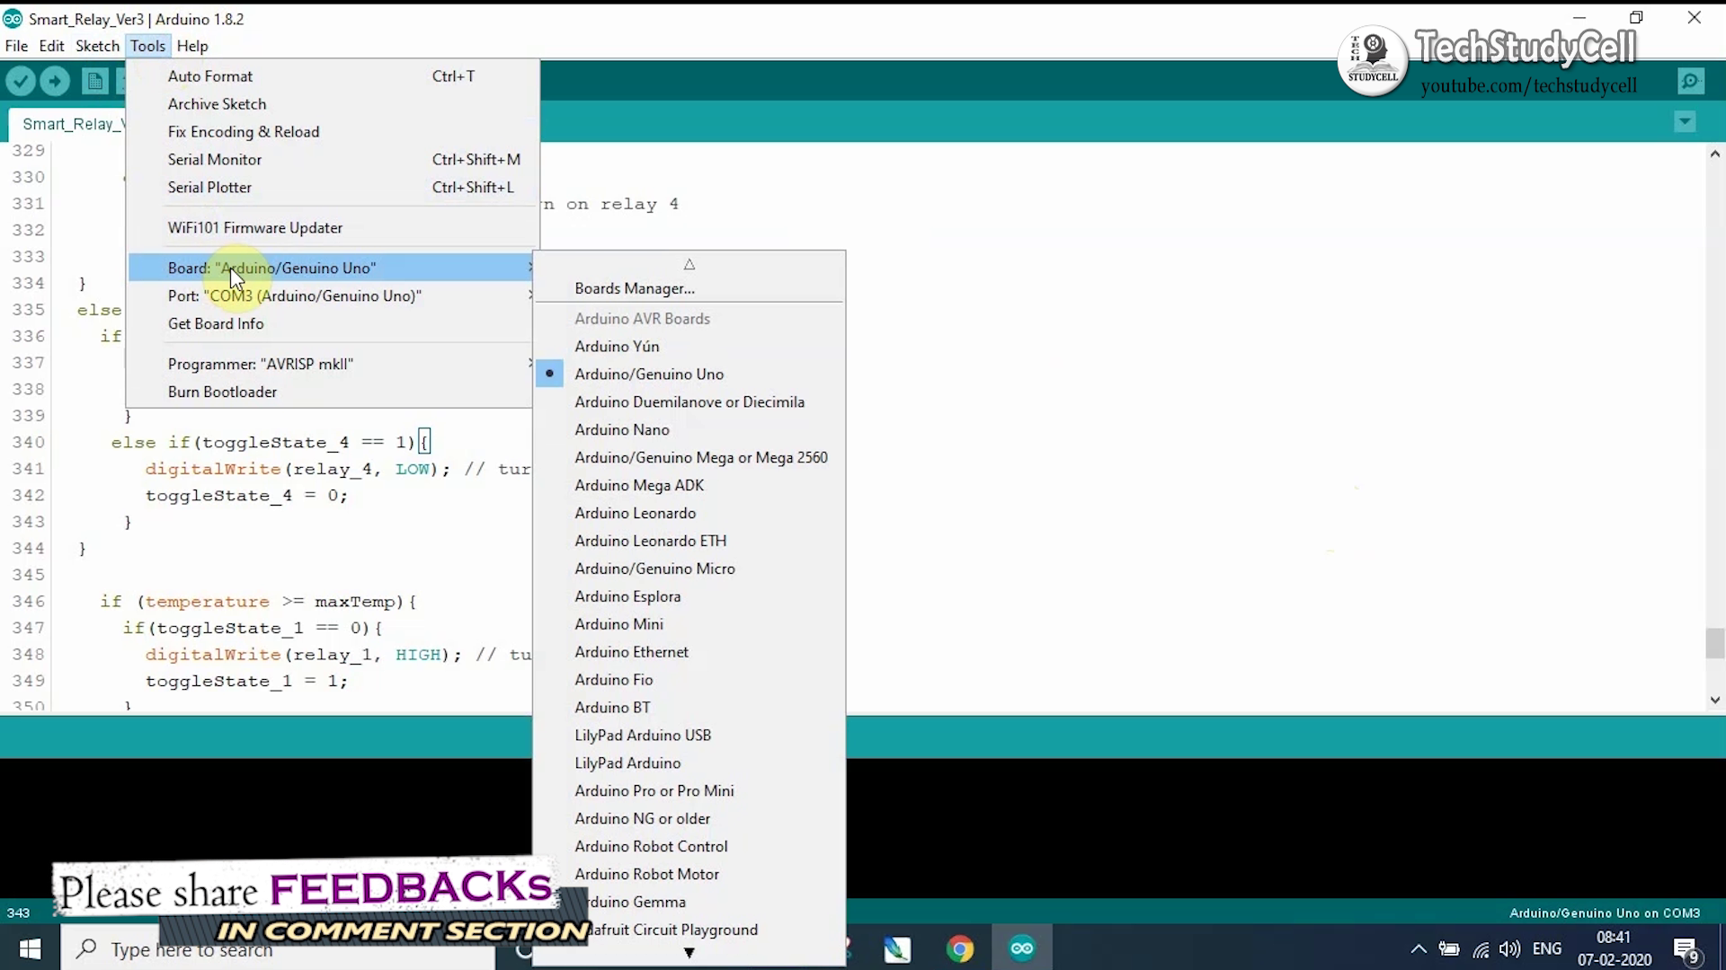Screen dimensions: 1726x970
Task: Open the tab list dropdown arrow
Action: tap(1685, 122)
